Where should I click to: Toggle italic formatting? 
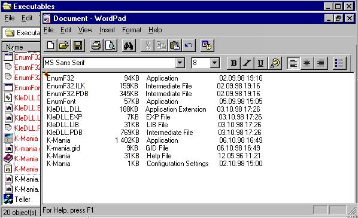247,63
